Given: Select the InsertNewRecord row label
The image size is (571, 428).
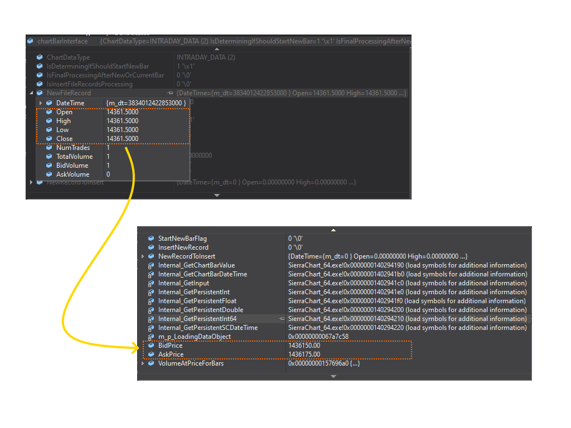Looking at the screenshot, I should coord(183,247).
